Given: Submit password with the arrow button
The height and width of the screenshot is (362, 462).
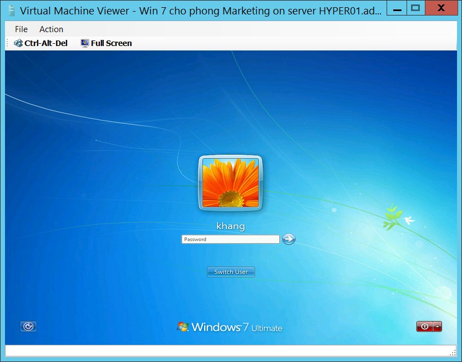Looking at the screenshot, I should click(x=289, y=239).
